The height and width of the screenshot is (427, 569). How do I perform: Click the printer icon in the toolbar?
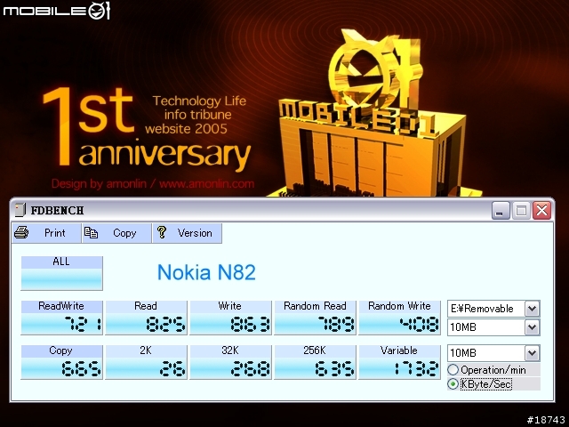[21, 232]
